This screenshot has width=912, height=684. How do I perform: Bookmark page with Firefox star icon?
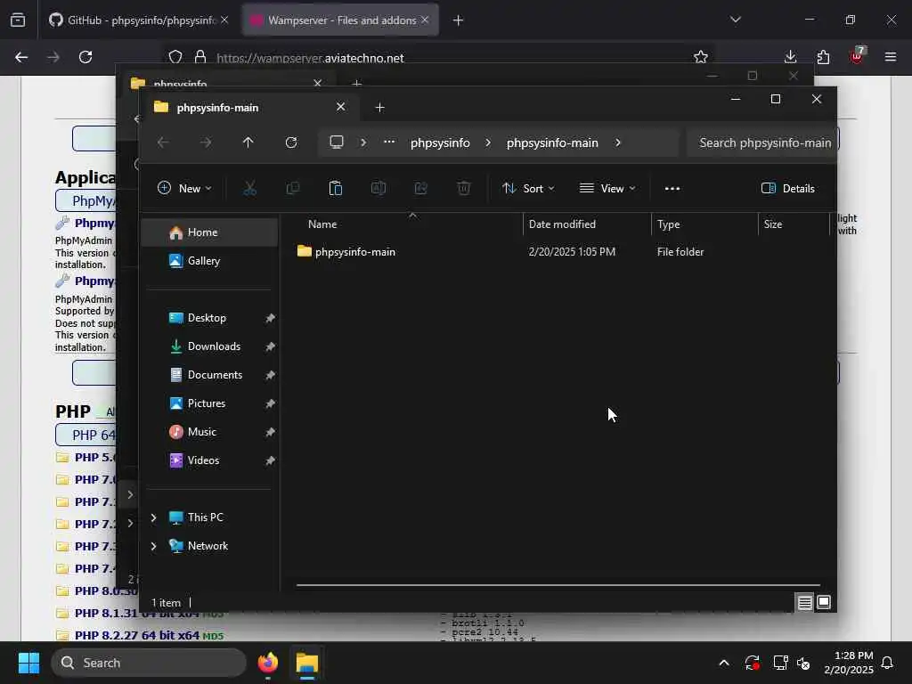(x=701, y=57)
